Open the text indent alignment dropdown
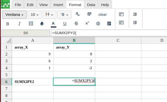 click(64, 15)
